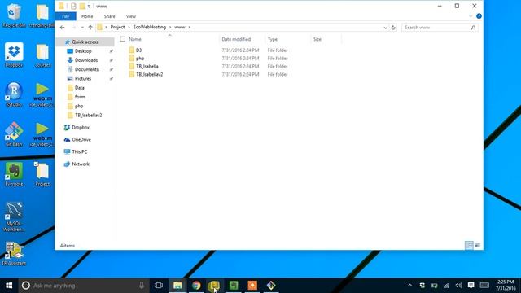
Task: Open the Quick Access Toolbar customize dropdown
Action: tap(89, 7)
